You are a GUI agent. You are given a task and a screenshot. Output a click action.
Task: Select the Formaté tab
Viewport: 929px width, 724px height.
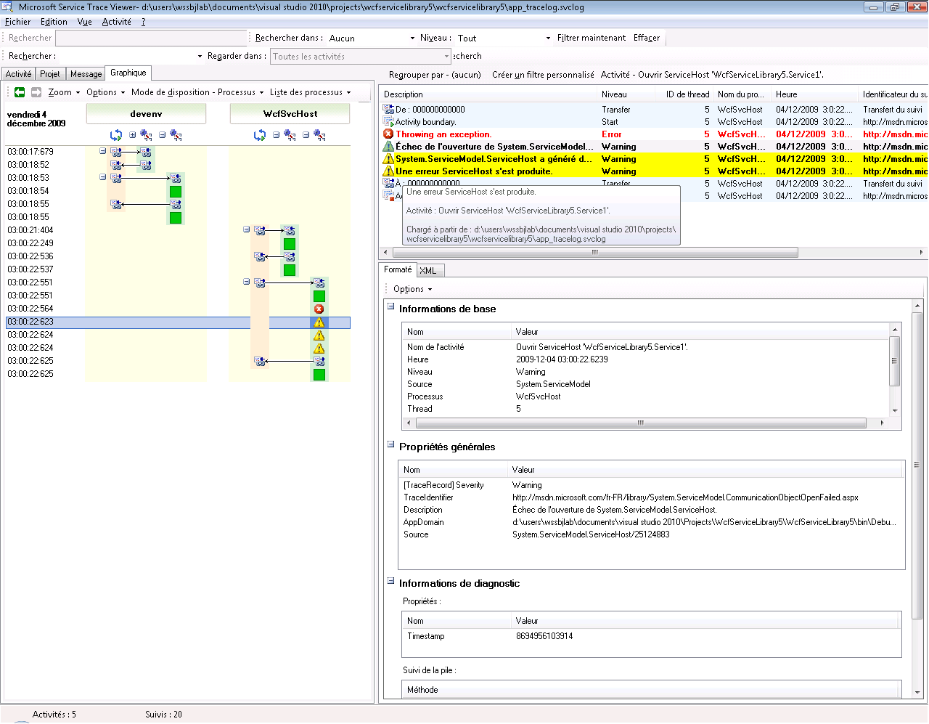click(398, 269)
